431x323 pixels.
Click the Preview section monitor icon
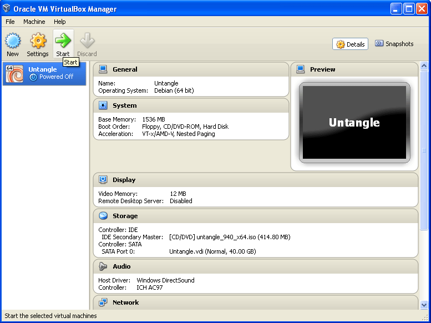tap(301, 69)
